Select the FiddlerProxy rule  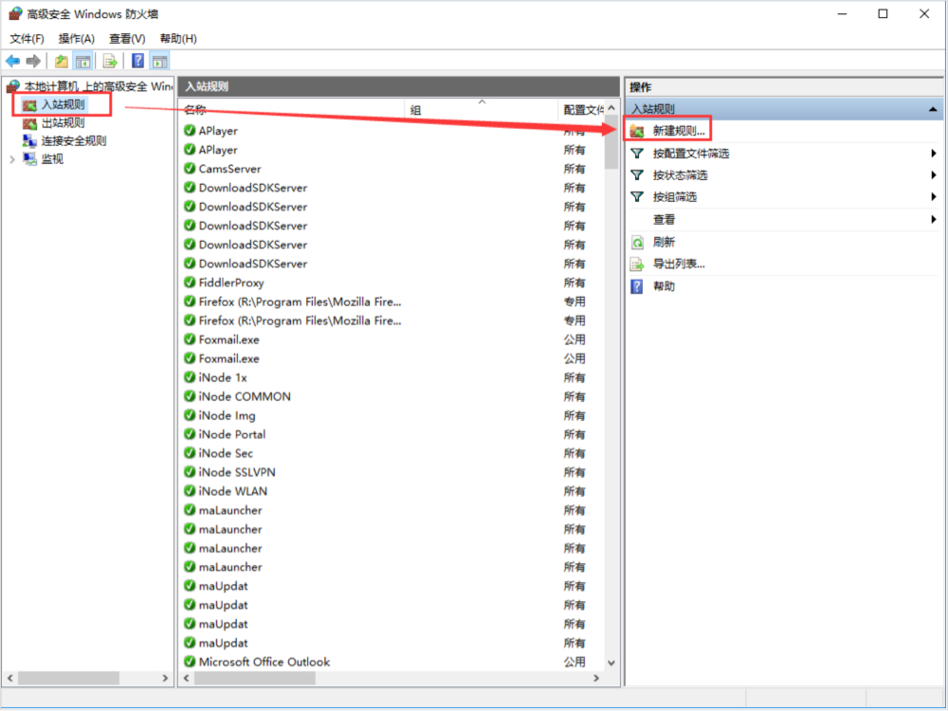(231, 283)
